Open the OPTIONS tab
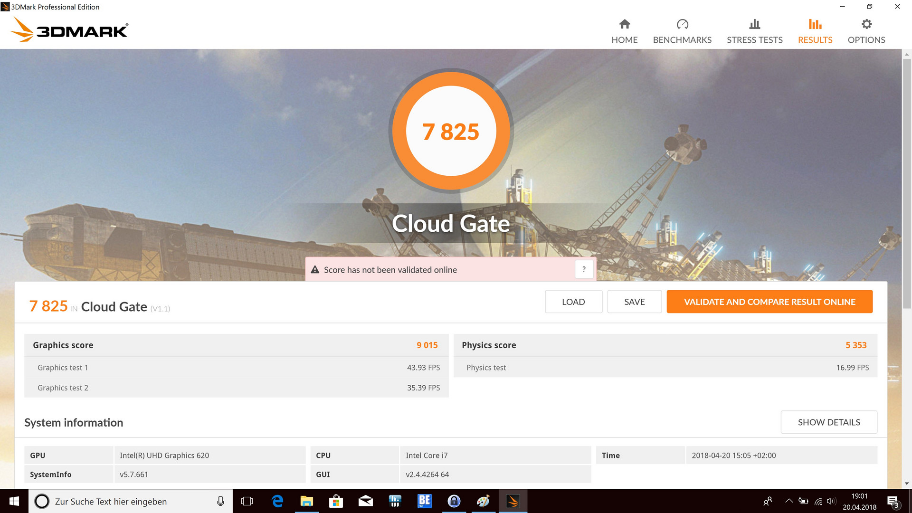 click(x=866, y=31)
